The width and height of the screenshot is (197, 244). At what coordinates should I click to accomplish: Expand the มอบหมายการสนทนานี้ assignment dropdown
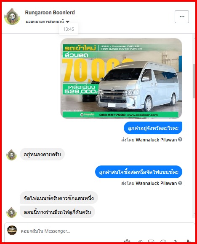48,22
